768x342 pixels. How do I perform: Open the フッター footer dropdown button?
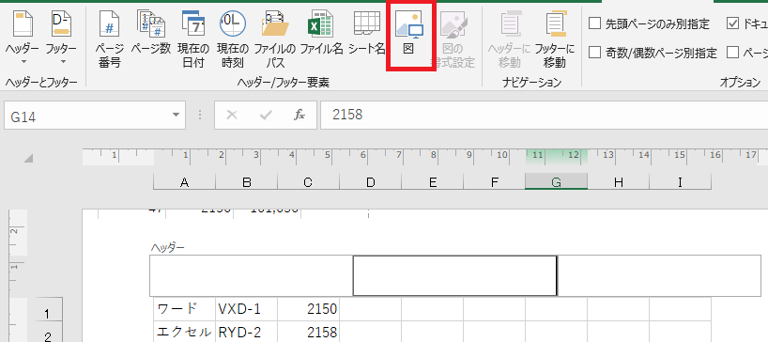[61, 38]
